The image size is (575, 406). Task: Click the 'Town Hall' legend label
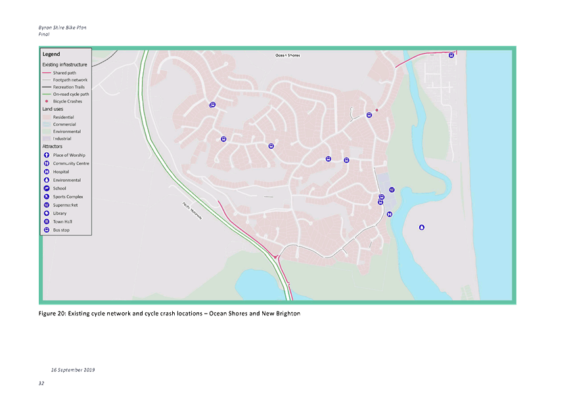[x=62, y=222]
